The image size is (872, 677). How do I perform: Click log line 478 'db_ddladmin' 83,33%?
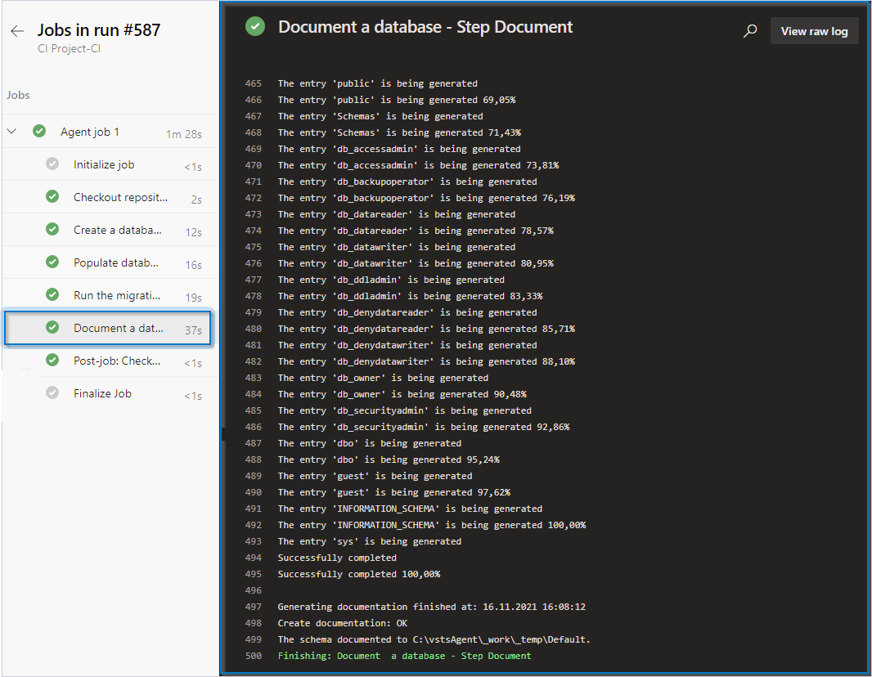click(411, 297)
